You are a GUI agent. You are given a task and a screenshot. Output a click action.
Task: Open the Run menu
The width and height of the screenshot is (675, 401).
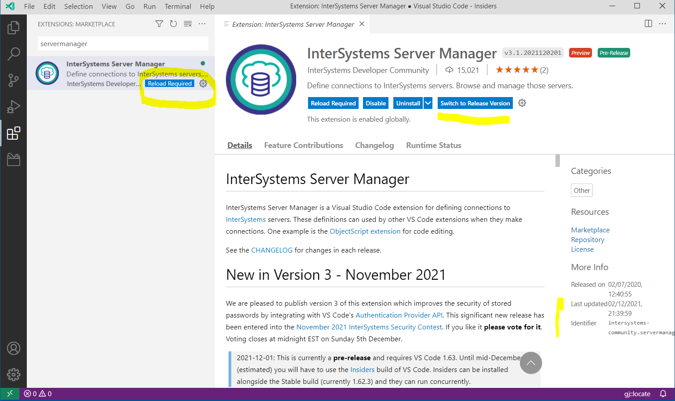tap(149, 6)
